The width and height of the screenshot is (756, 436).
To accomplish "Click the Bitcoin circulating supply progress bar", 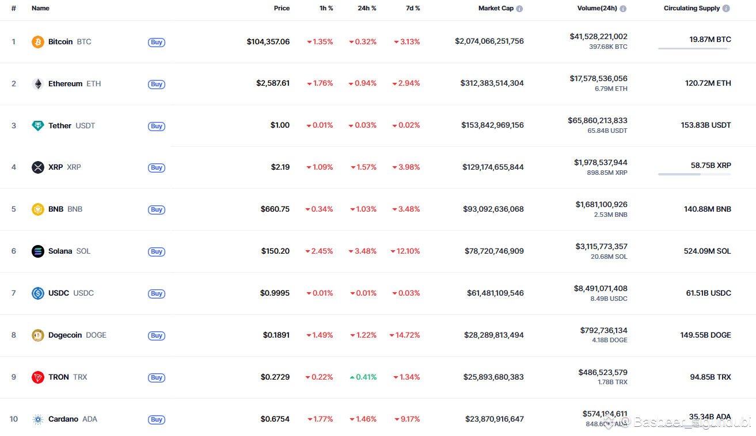I will click(694, 49).
